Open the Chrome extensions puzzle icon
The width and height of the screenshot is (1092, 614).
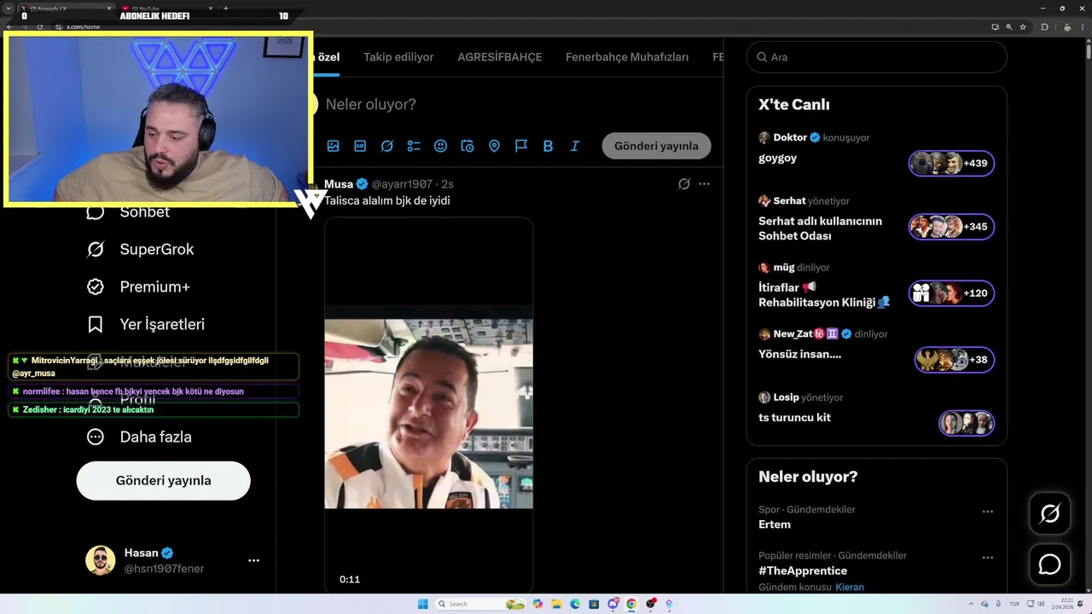coord(1045,27)
